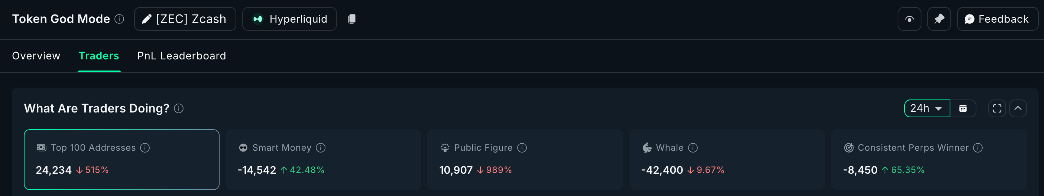
Task: Click info icon beside What Are Traders Doing
Action: (179, 108)
